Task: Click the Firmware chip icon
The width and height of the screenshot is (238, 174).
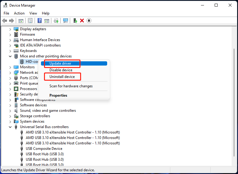Action: click(x=16, y=34)
